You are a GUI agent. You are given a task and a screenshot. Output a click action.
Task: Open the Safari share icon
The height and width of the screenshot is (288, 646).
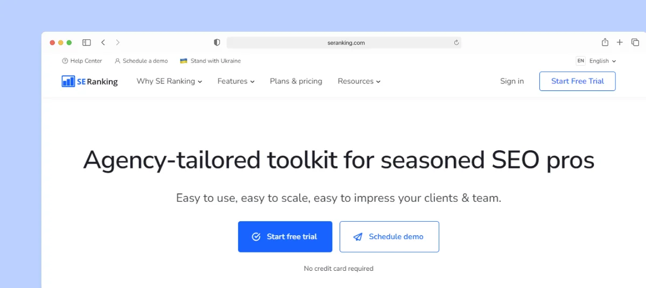605,42
